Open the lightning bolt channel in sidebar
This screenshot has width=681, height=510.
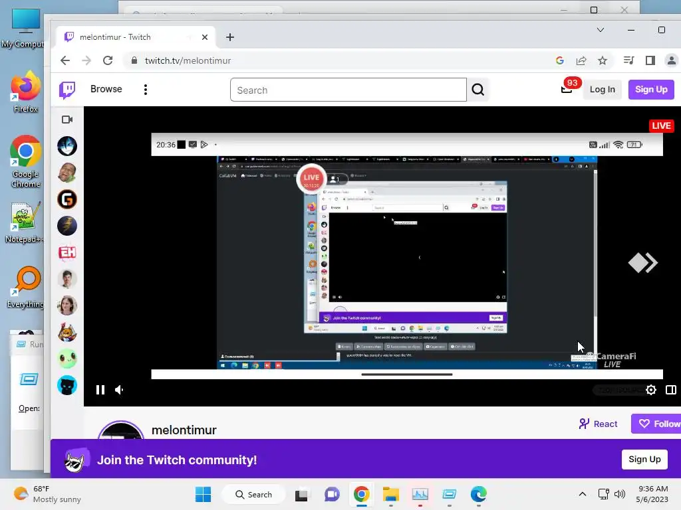pyautogui.click(x=67, y=226)
